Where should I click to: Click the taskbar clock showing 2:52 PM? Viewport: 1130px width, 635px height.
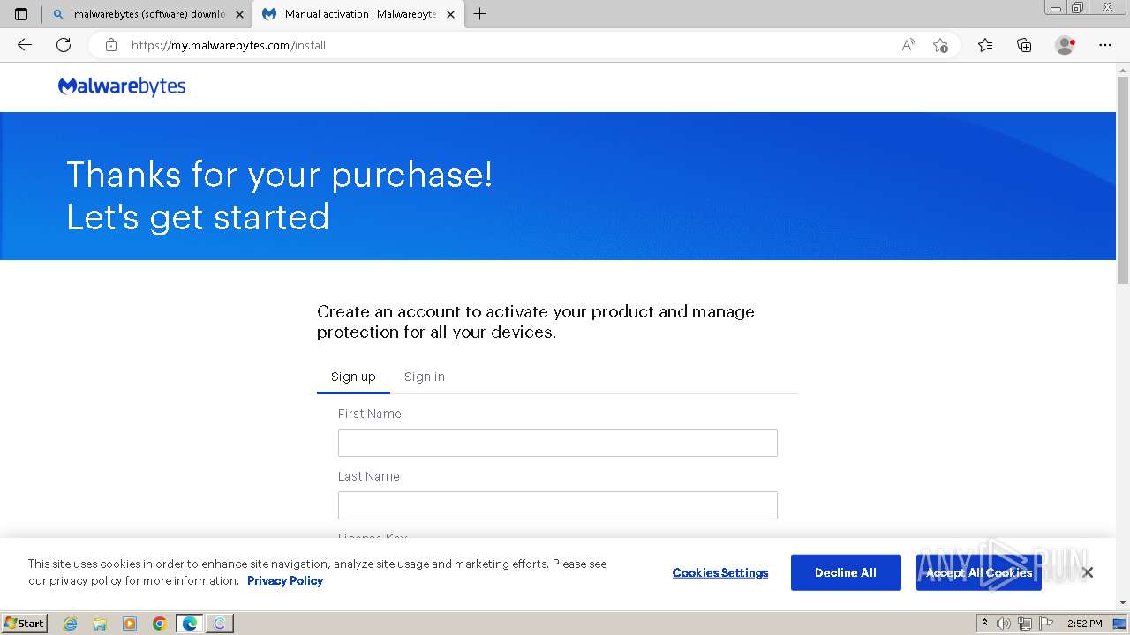pyautogui.click(x=1085, y=624)
